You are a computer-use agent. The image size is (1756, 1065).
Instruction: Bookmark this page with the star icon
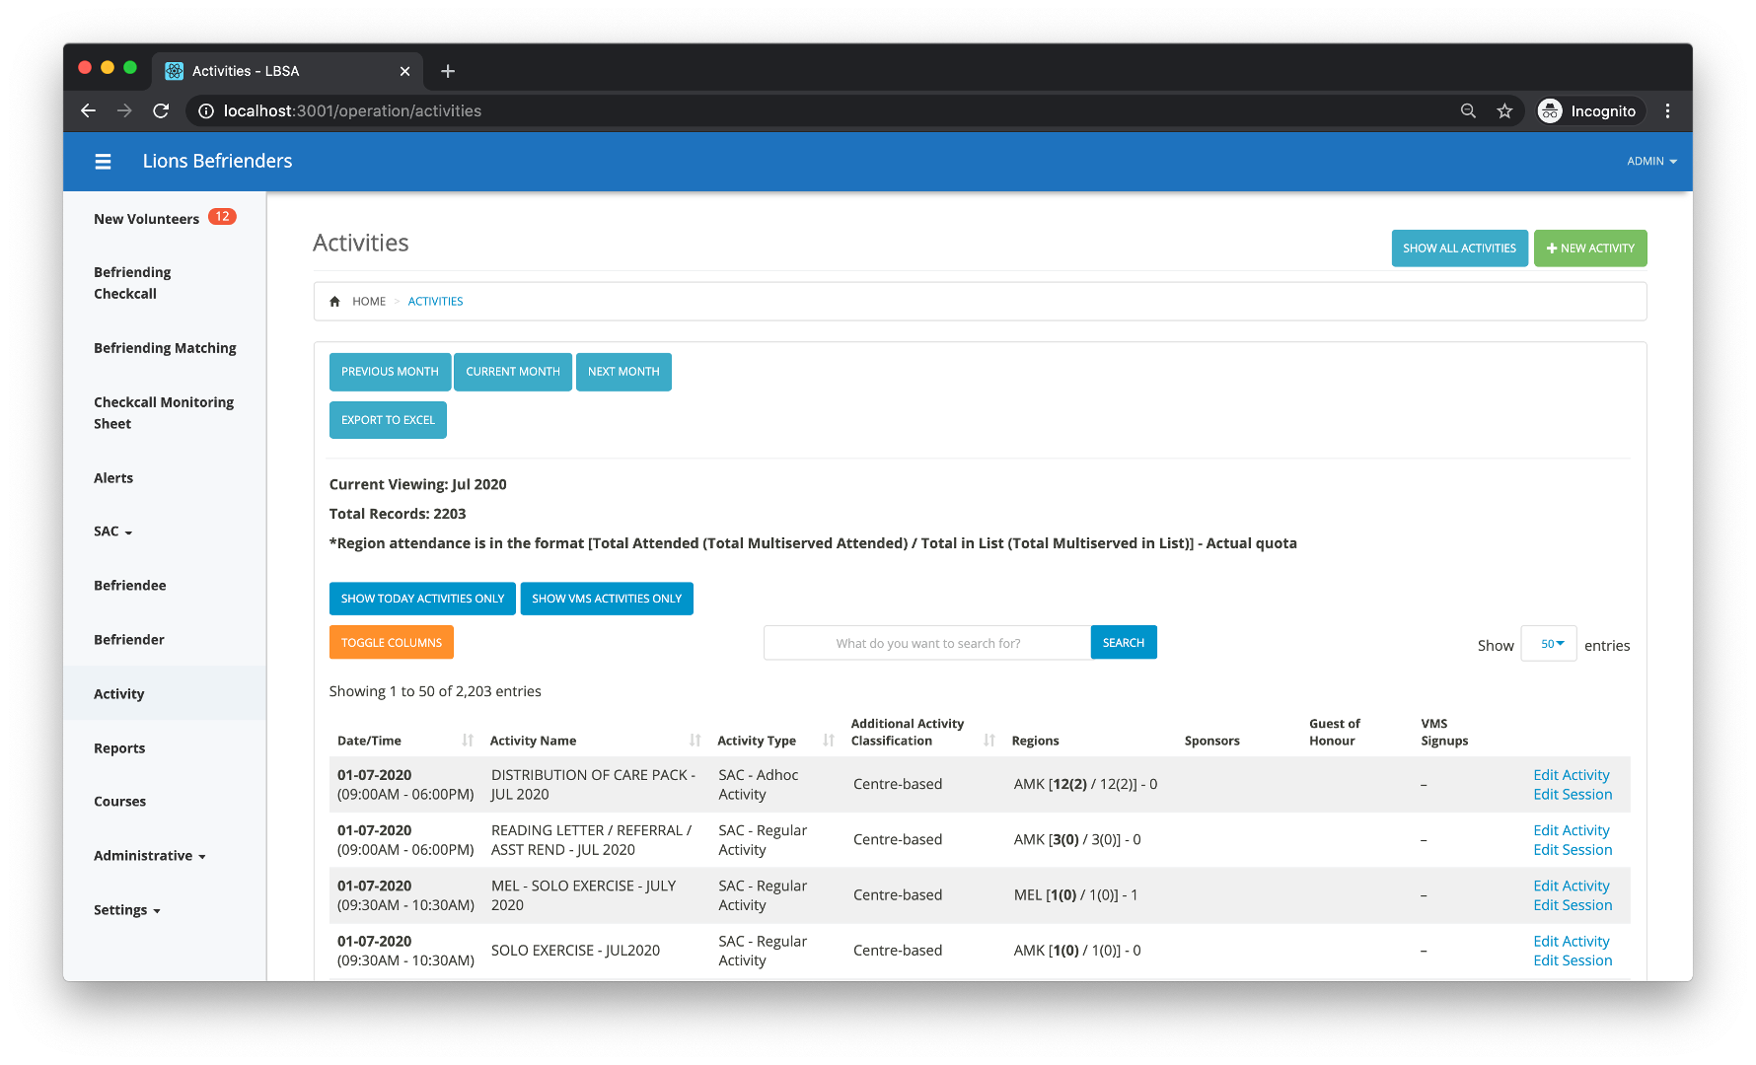point(1504,111)
